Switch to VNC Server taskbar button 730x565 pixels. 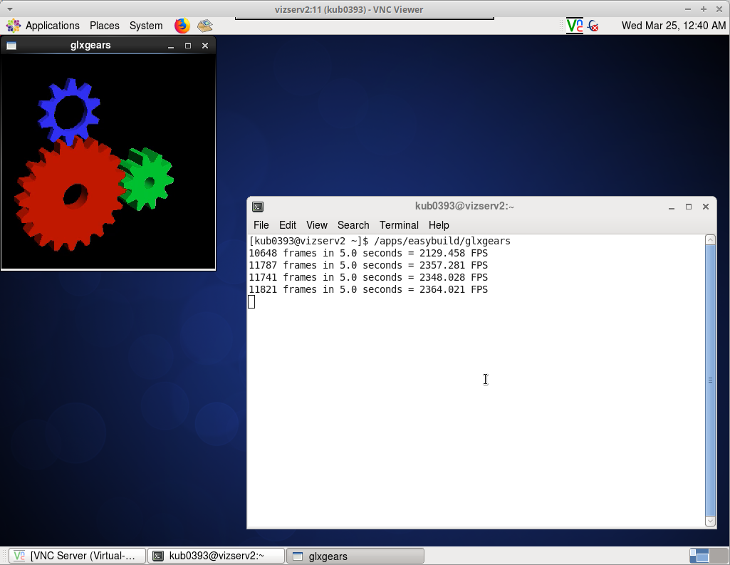pyautogui.click(x=77, y=556)
